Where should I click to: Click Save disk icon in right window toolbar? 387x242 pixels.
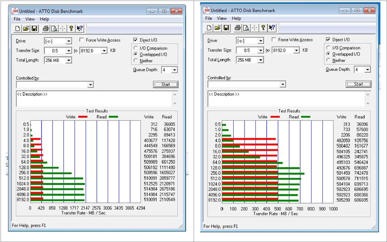[226, 28]
